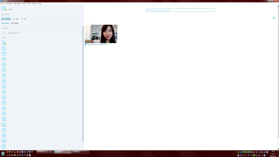
Task: Click the plus Új new contact button
Action: (x=23, y=19)
